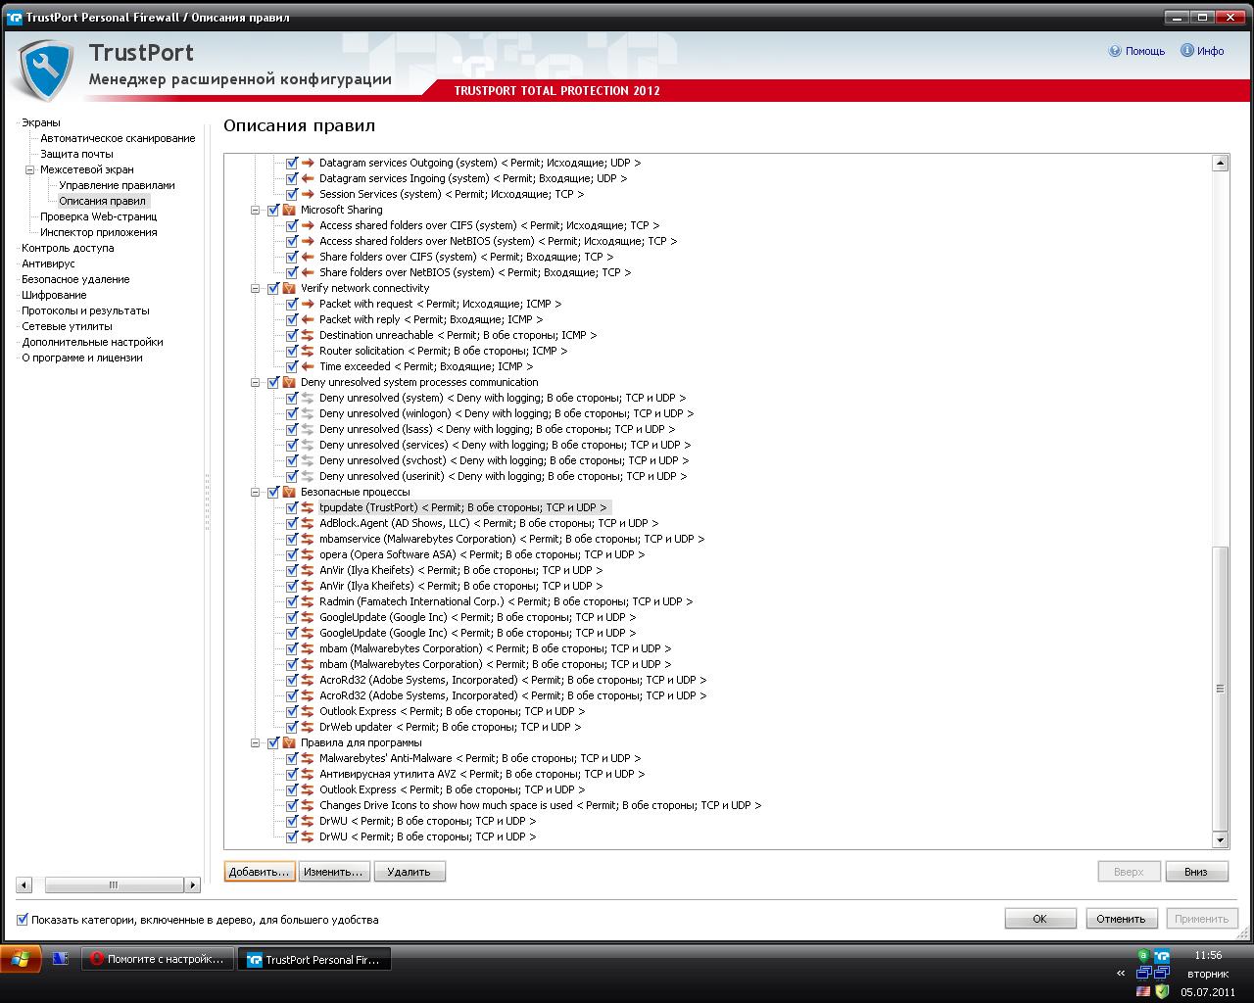
Task: Click the rules list scroll-down arrow
Action: [1220, 840]
